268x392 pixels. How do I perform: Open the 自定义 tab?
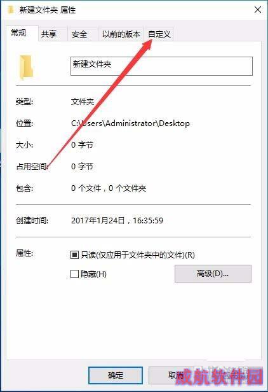click(x=159, y=34)
